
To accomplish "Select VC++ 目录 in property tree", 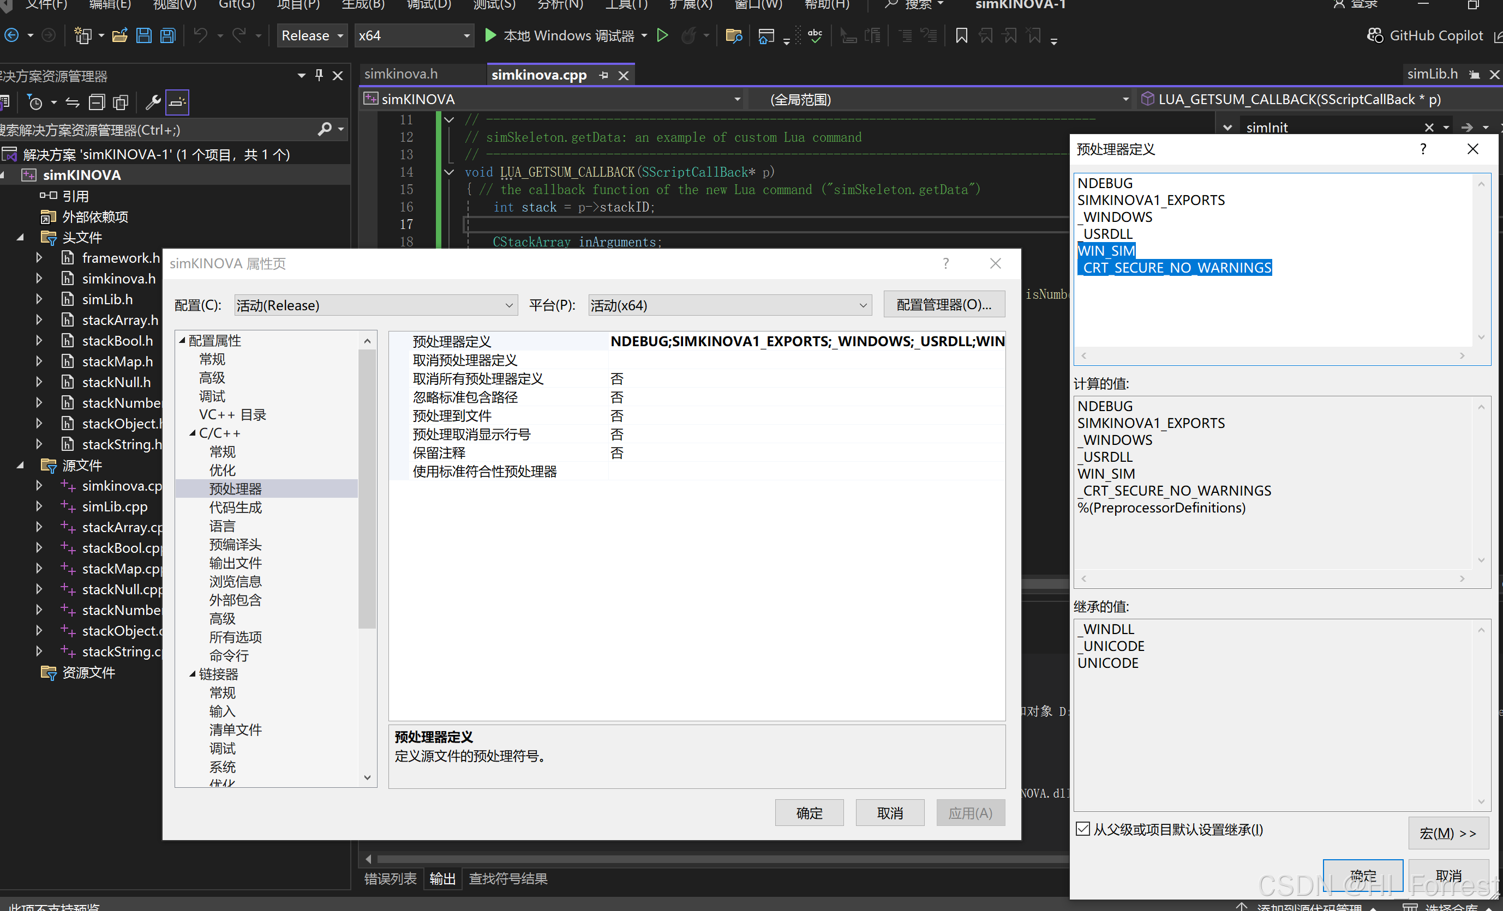I will [232, 415].
